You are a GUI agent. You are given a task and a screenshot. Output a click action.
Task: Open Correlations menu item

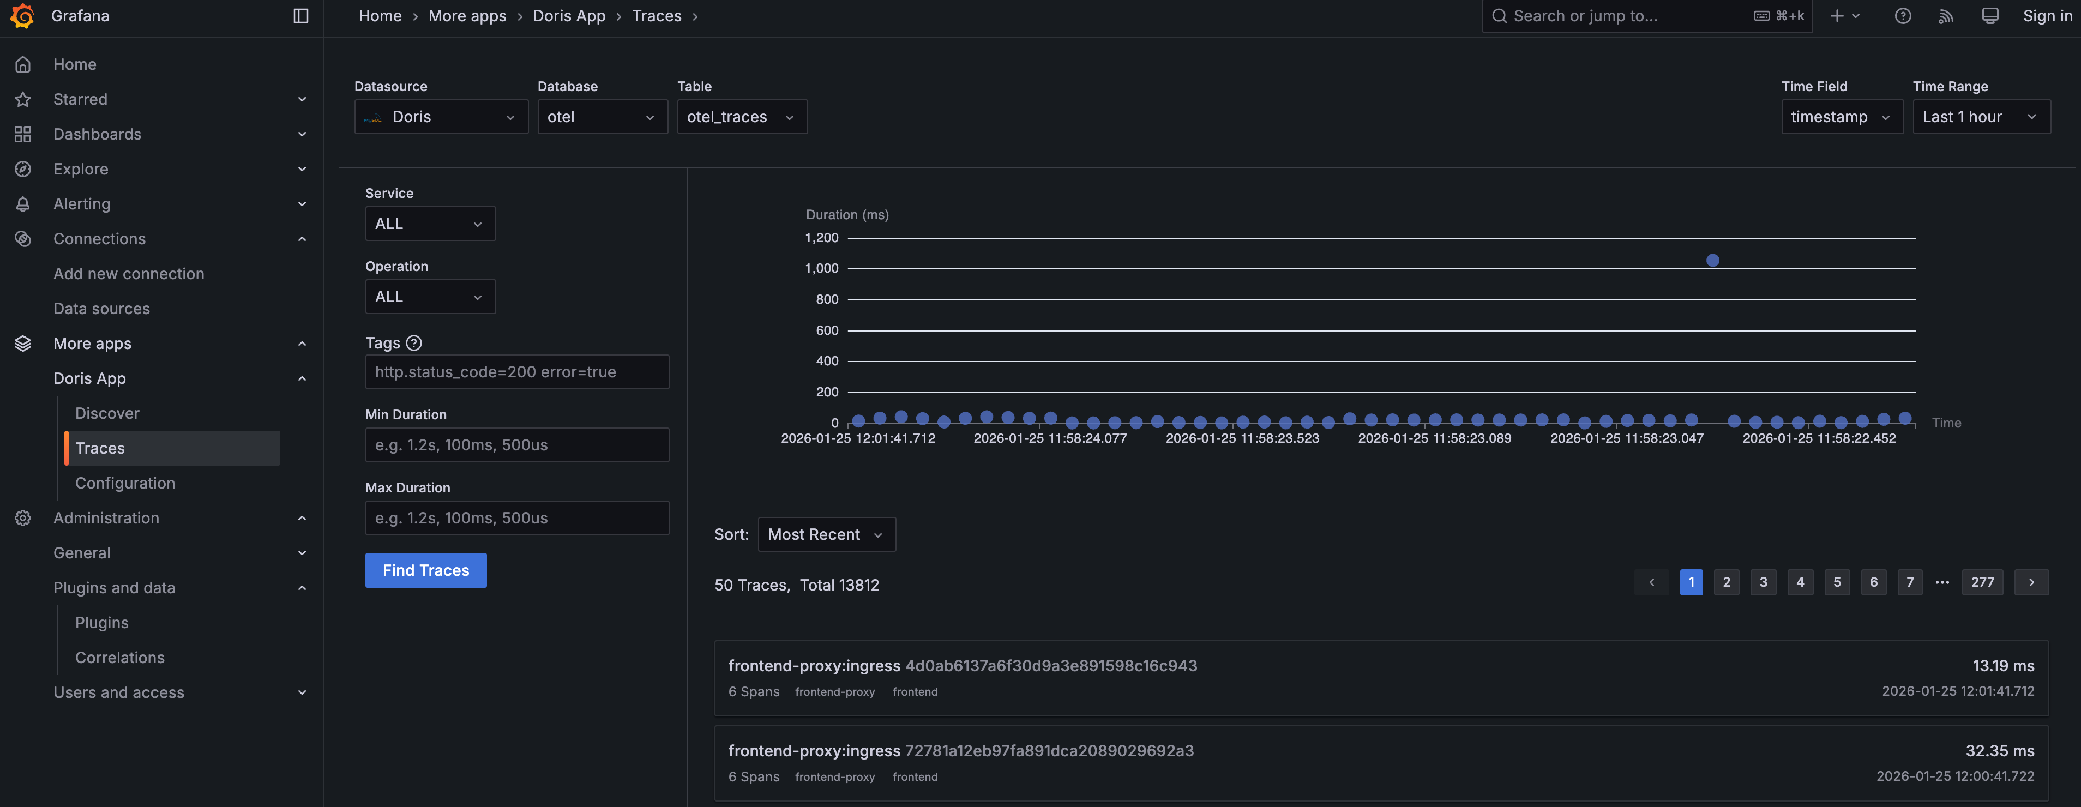[119, 658]
